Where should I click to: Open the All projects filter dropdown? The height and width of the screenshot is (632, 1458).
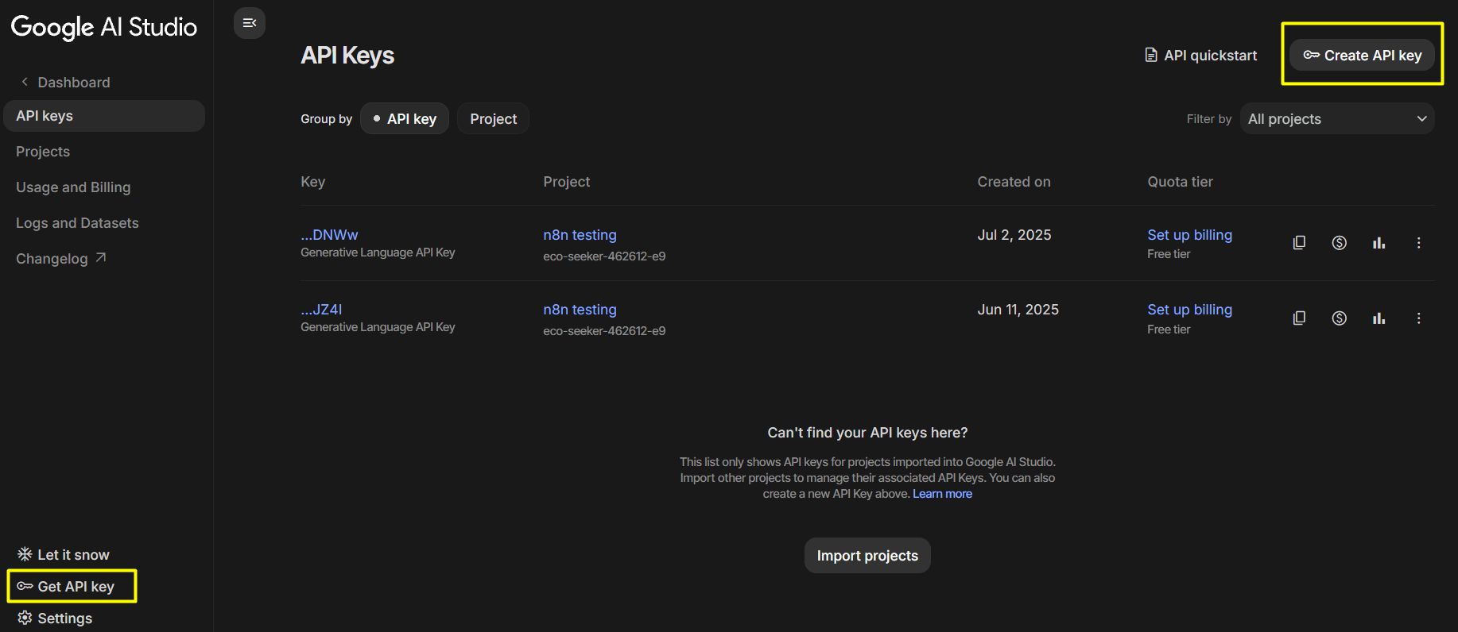click(x=1337, y=118)
